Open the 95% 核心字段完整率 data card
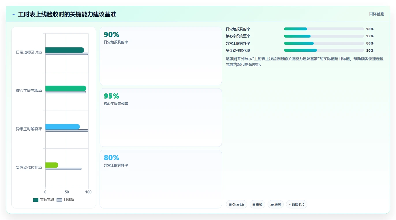 click(x=161, y=118)
